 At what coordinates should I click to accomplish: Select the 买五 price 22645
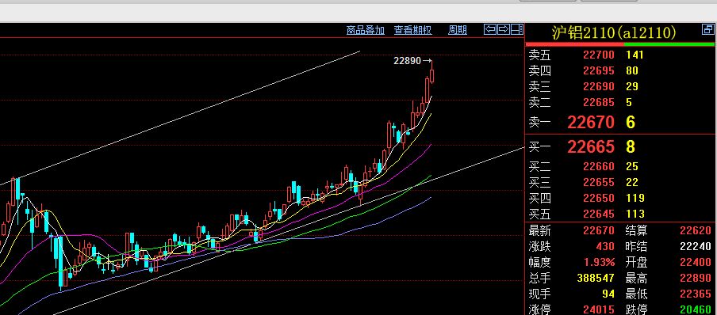(599, 214)
